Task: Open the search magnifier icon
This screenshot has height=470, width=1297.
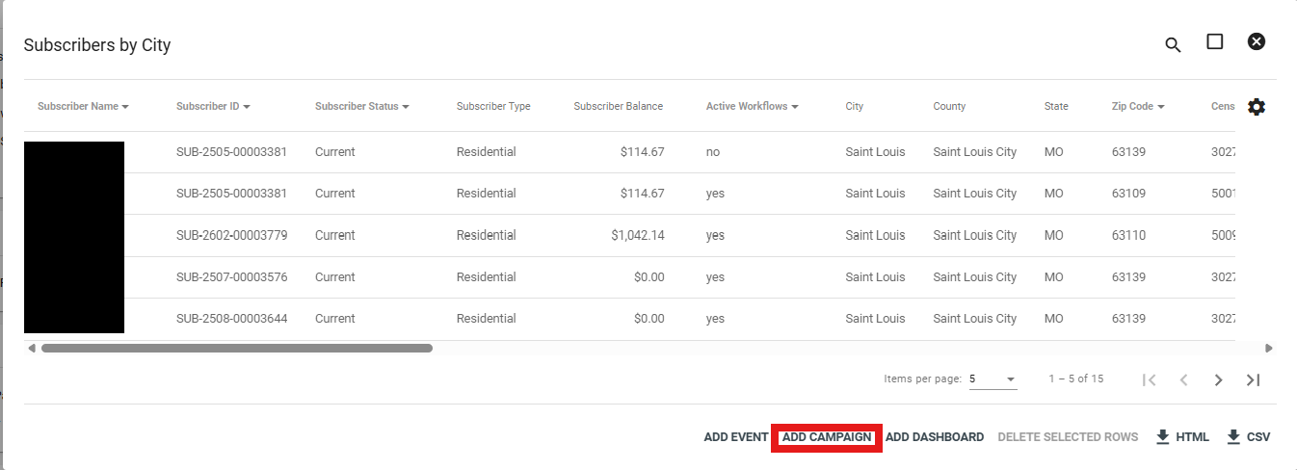Action: (x=1173, y=45)
